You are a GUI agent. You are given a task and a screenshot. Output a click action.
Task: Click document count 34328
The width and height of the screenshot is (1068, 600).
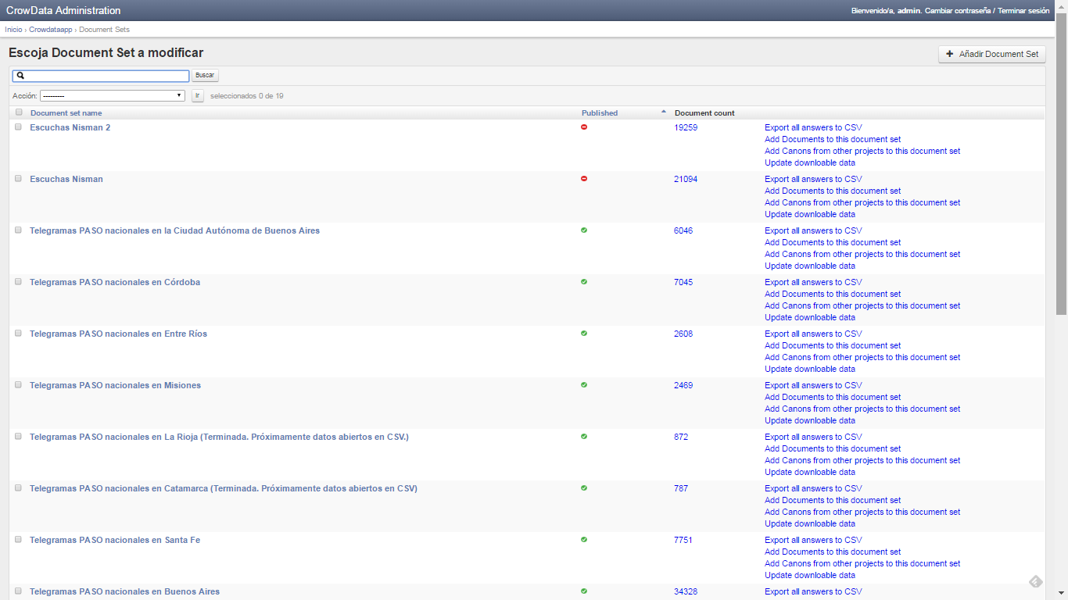(x=686, y=591)
